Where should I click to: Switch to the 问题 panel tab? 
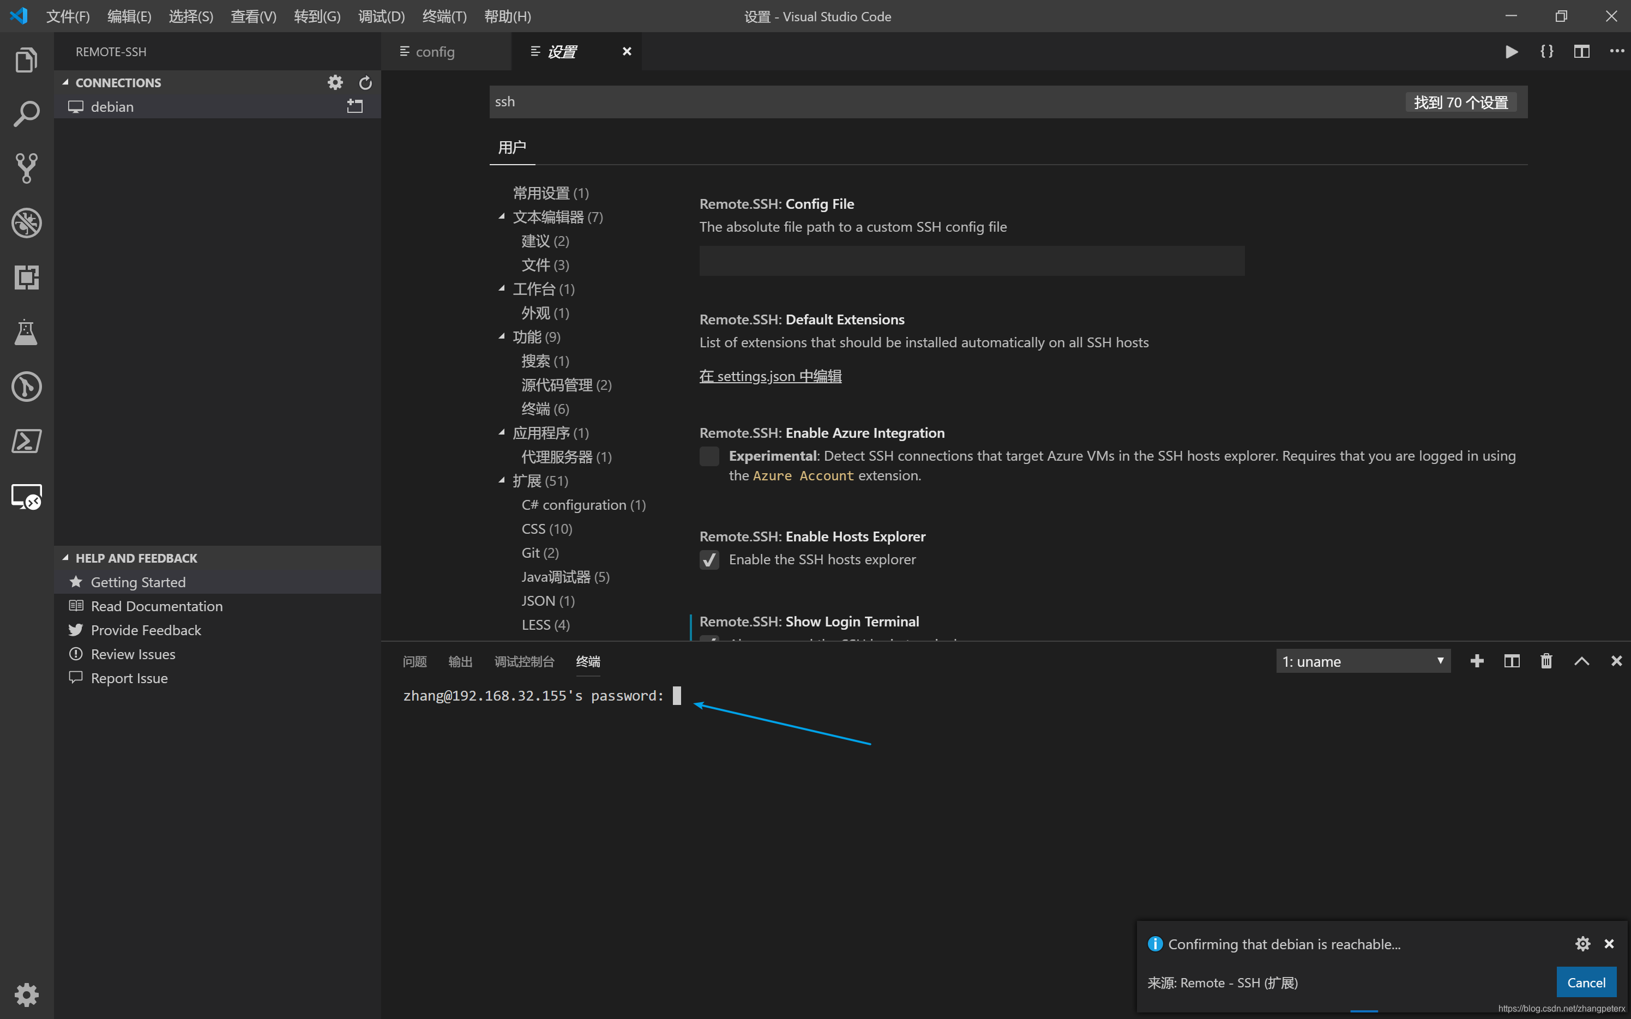[414, 662]
